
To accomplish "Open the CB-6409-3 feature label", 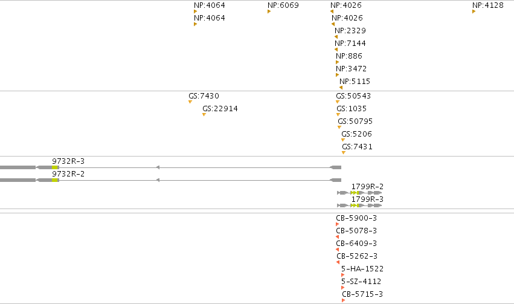I will pyautogui.click(x=356, y=244).
